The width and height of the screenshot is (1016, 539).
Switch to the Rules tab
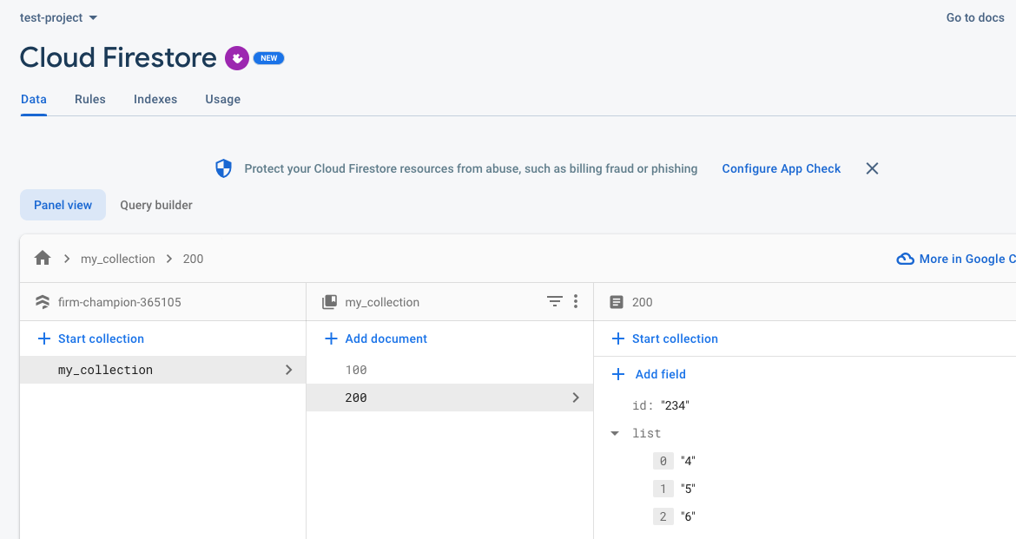[89, 99]
